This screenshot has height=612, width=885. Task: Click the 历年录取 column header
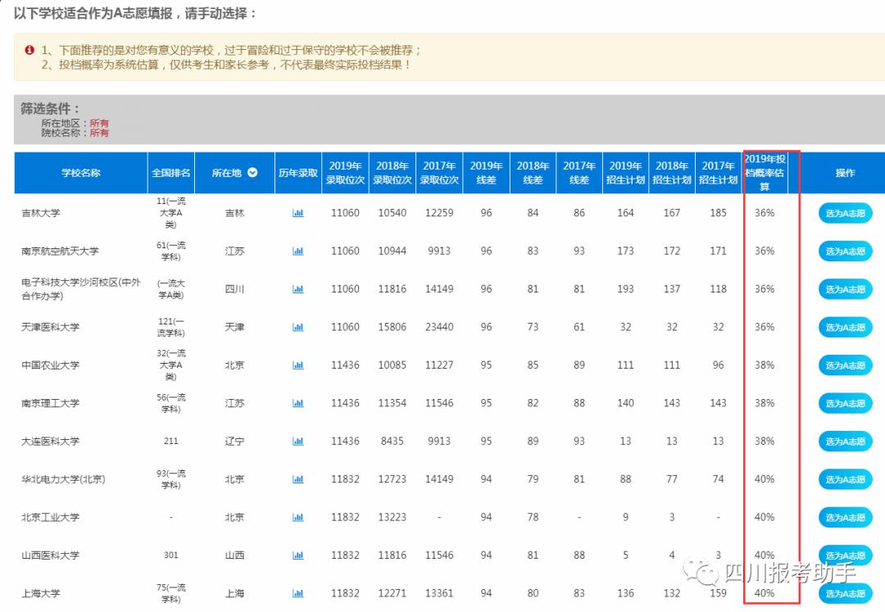[298, 173]
